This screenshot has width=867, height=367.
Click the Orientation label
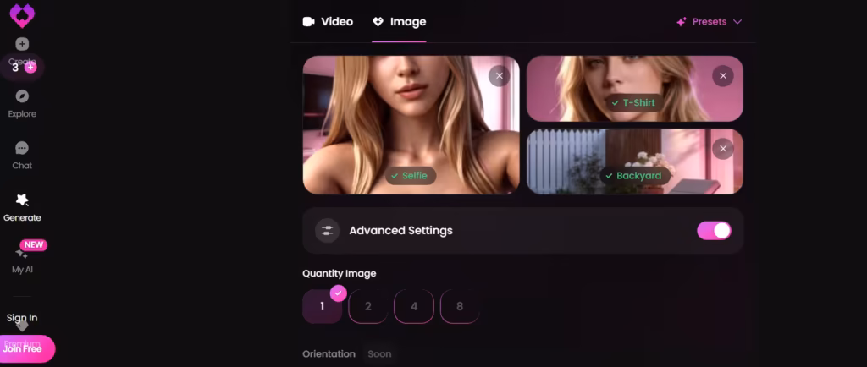tap(329, 354)
